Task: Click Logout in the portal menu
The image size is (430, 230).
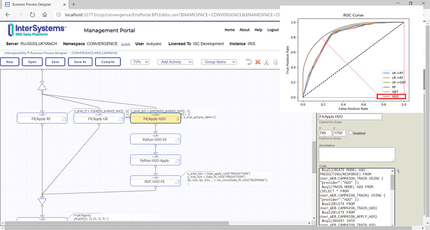Action: pos(273,30)
